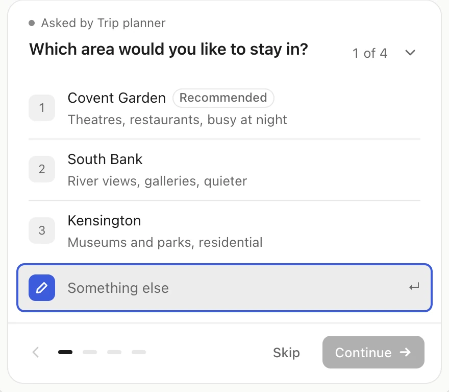Click the arrow inside the Continue button
449x392 pixels.
[405, 352]
